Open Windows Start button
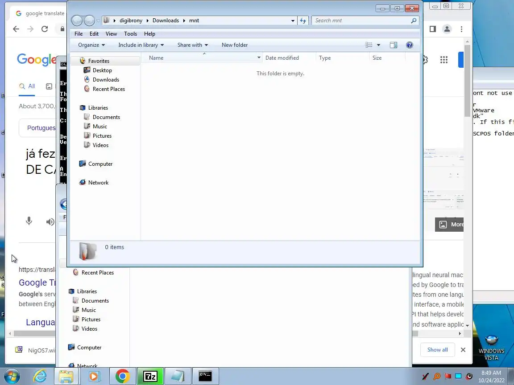This screenshot has width=514, height=385. click(x=12, y=377)
